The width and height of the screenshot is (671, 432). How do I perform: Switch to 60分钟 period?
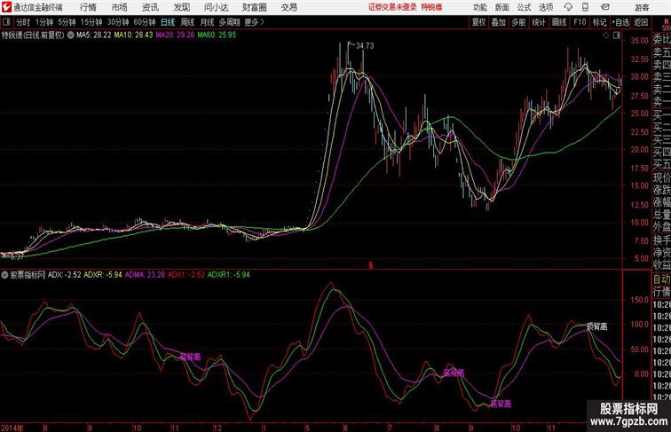[145, 22]
